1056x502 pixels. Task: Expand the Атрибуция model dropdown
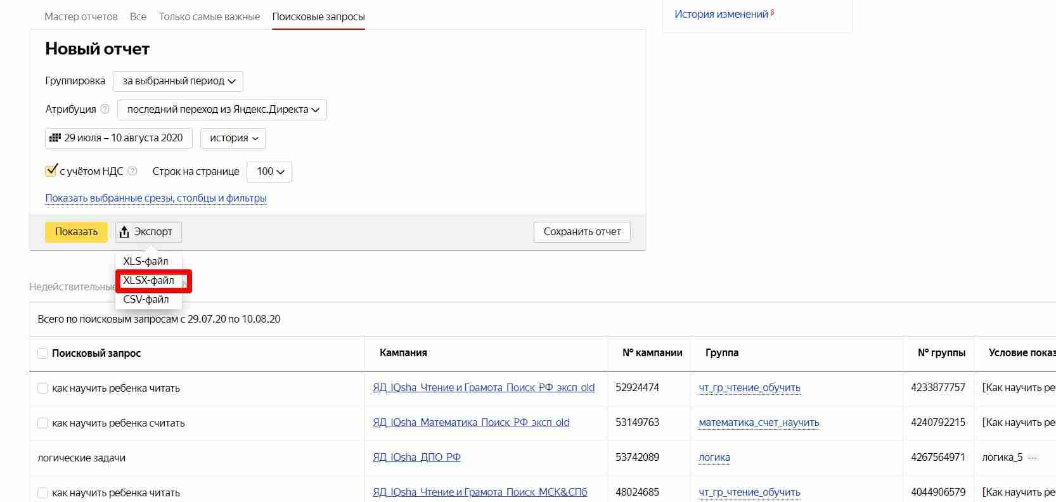[222, 110]
